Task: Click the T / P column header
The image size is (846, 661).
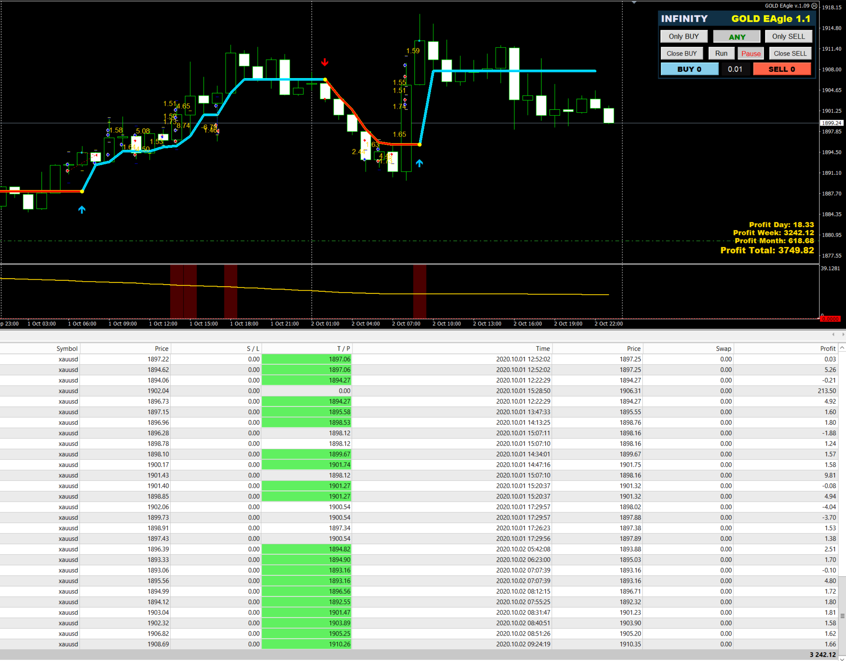Action: (343, 348)
